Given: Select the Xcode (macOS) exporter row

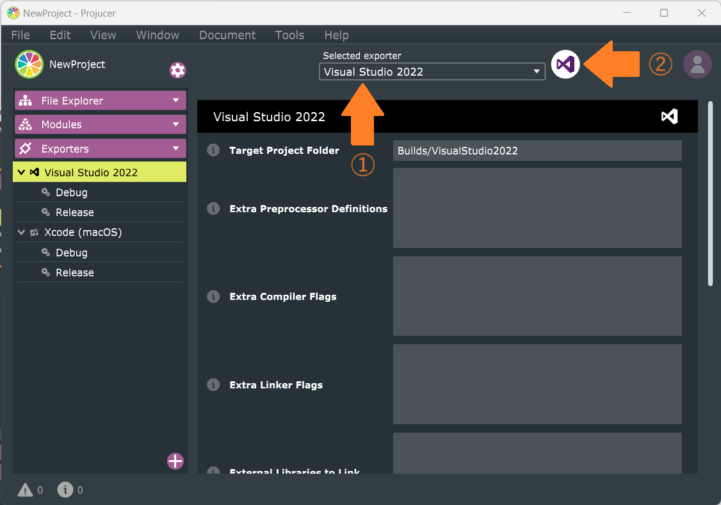Looking at the screenshot, I should click(99, 232).
